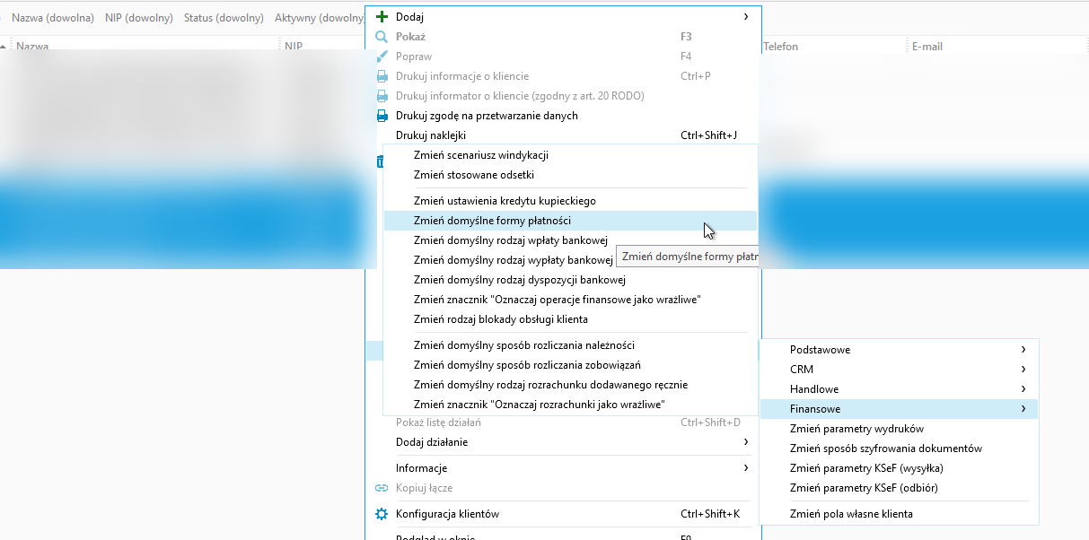Viewport: 1089px width, 540px height.
Task: Choose Zmień scenariusz windykacji
Action: (x=571, y=155)
